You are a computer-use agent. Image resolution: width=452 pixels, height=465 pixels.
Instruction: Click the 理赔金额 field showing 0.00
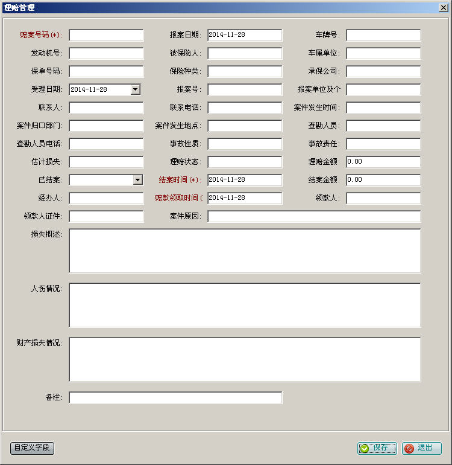pyautogui.click(x=383, y=162)
